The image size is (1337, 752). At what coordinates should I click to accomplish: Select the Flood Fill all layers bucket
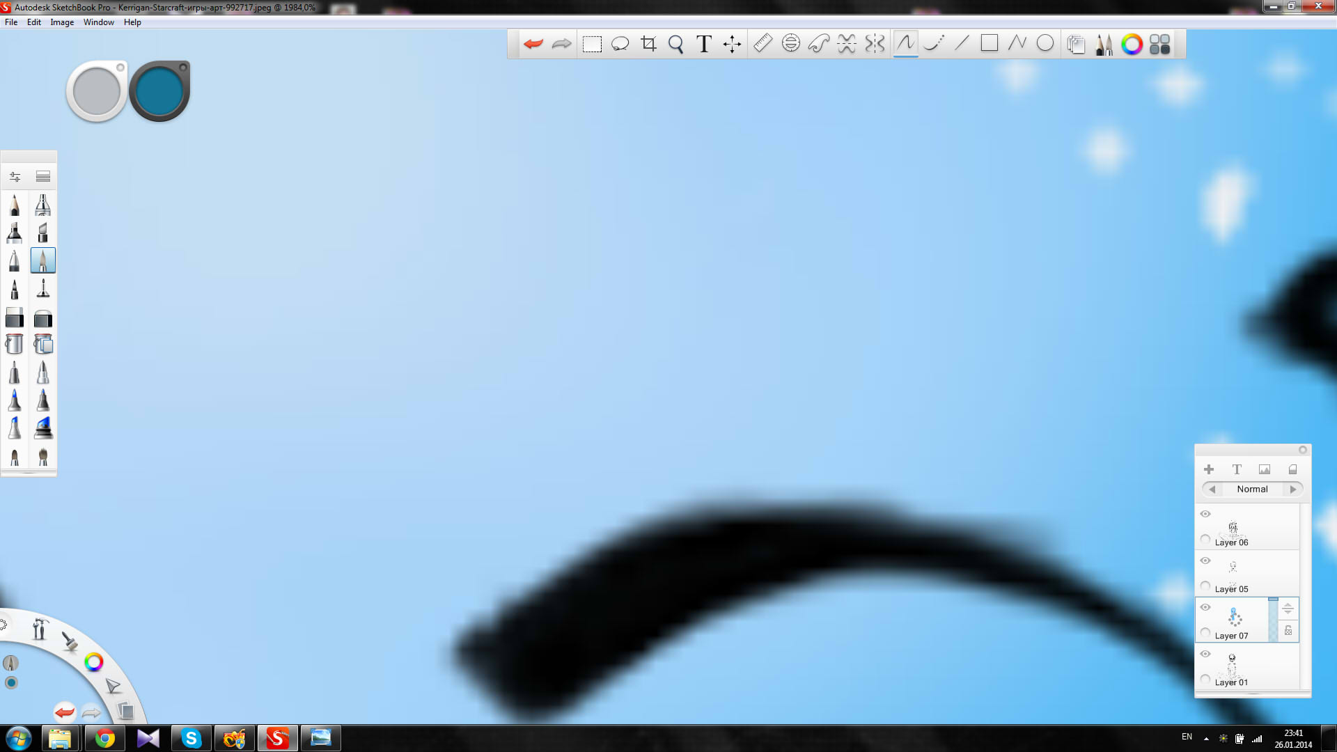[x=43, y=344]
